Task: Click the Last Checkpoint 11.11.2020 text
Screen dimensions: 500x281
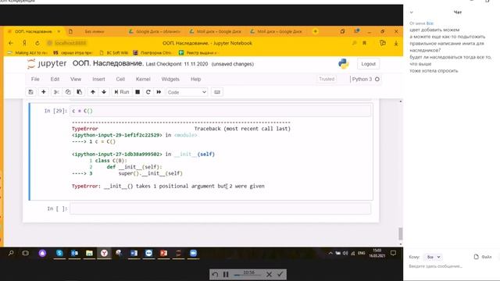Action: pyautogui.click(x=177, y=64)
